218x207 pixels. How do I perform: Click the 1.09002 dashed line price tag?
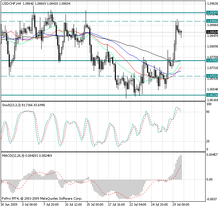coord(212,21)
